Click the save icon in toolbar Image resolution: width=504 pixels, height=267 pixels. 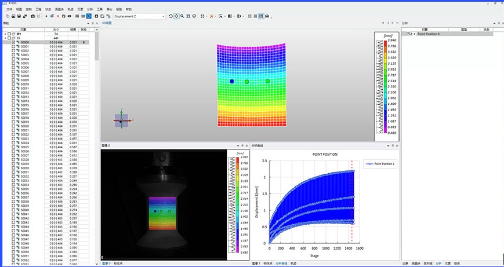point(19,16)
